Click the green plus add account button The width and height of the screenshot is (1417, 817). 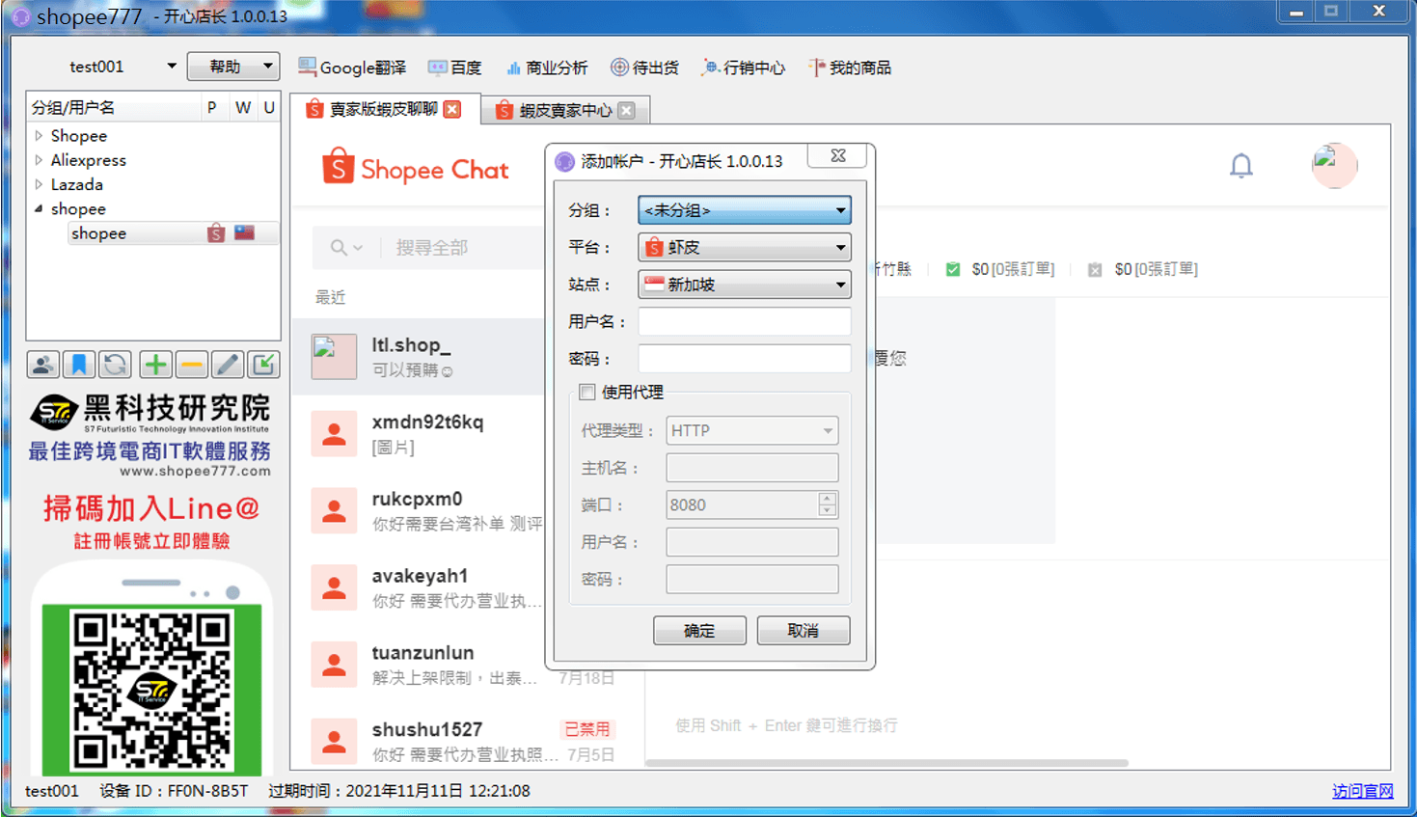point(155,365)
